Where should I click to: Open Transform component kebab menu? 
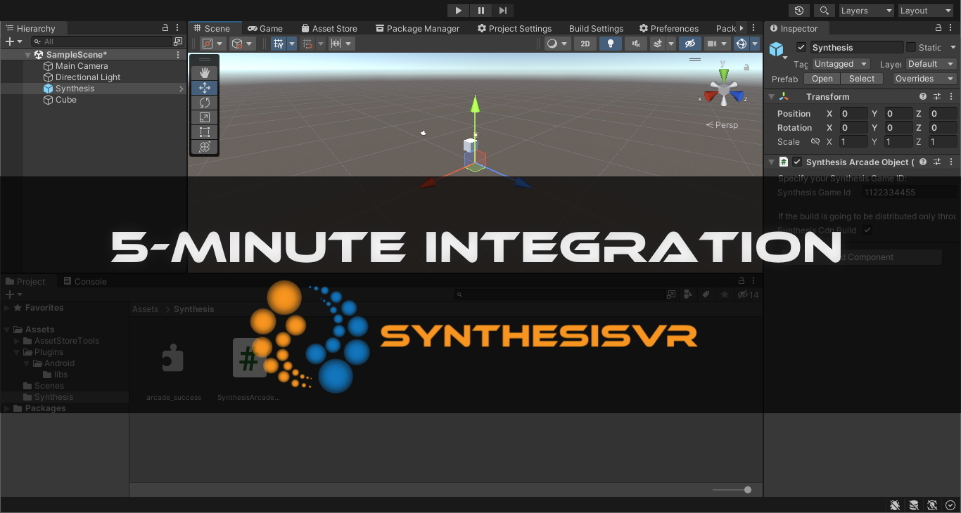pos(951,97)
